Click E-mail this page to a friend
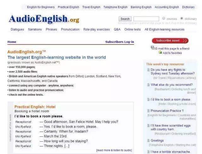Screen dimensions: 202x154 tap(172, 49)
